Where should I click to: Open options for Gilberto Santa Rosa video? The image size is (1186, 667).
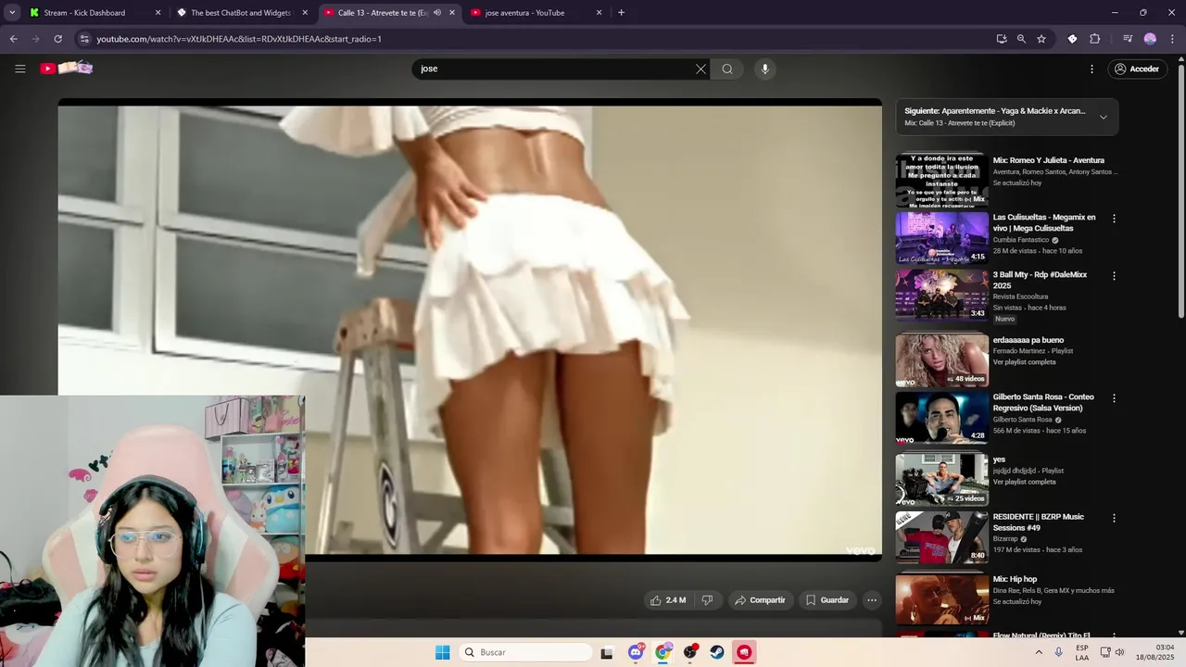1114,398
